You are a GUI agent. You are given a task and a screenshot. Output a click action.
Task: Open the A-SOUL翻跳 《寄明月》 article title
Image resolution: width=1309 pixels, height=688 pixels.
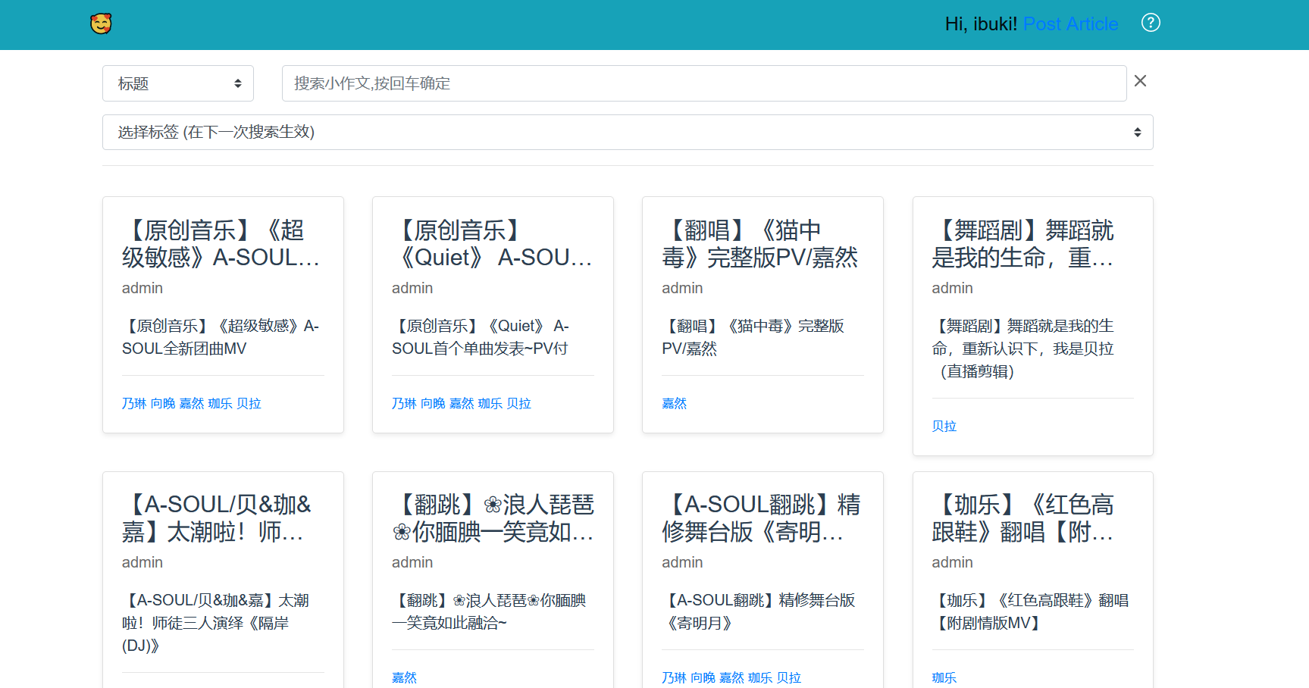(760, 518)
